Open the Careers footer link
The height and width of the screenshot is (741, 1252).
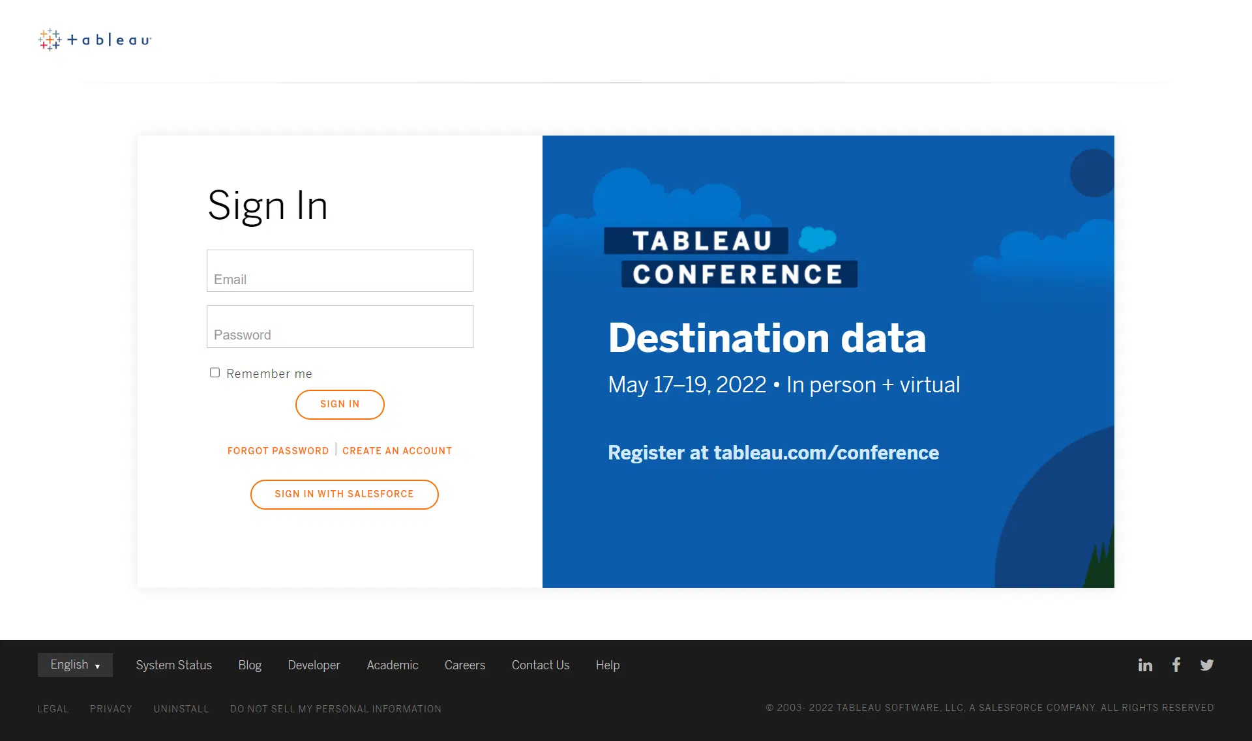pos(465,665)
